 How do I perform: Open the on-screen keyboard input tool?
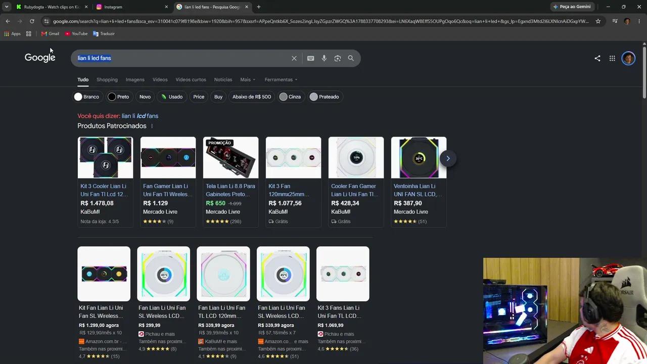click(x=311, y=58)
